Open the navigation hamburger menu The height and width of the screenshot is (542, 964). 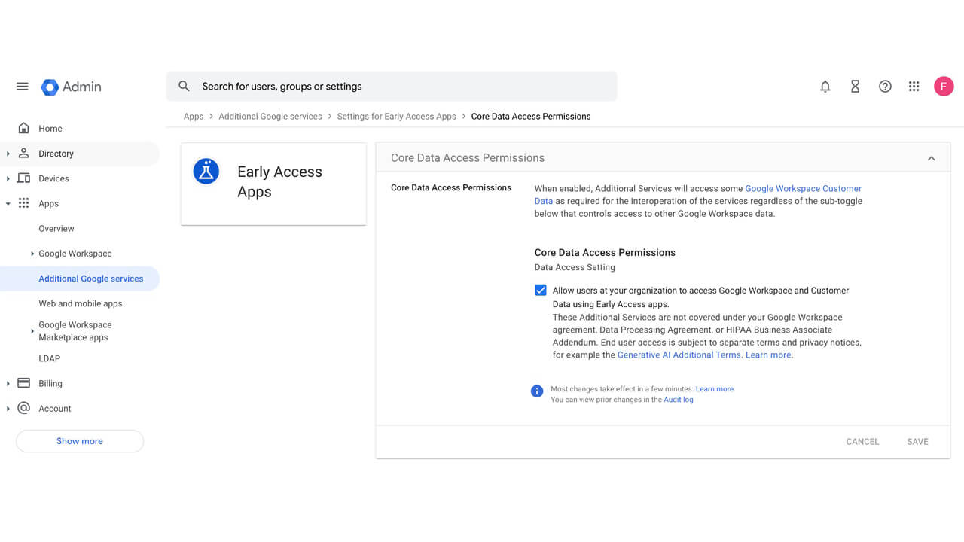click(22, 86)
